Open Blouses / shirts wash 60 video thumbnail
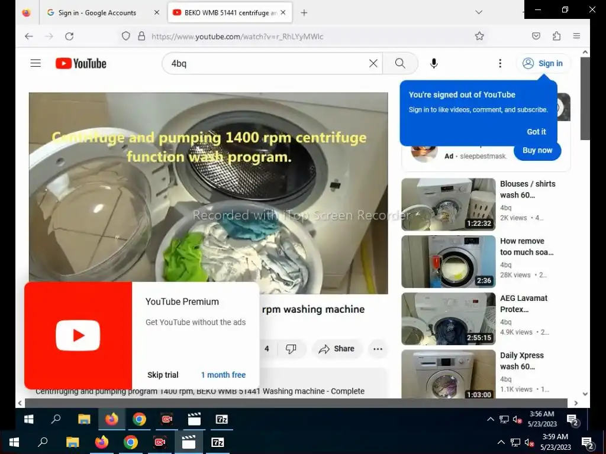 449,204
